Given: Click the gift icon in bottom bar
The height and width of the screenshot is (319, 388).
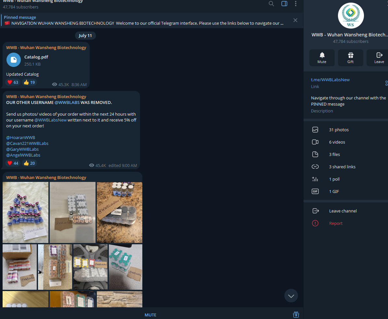Looking at the screenshot, I should pos(296,314).
